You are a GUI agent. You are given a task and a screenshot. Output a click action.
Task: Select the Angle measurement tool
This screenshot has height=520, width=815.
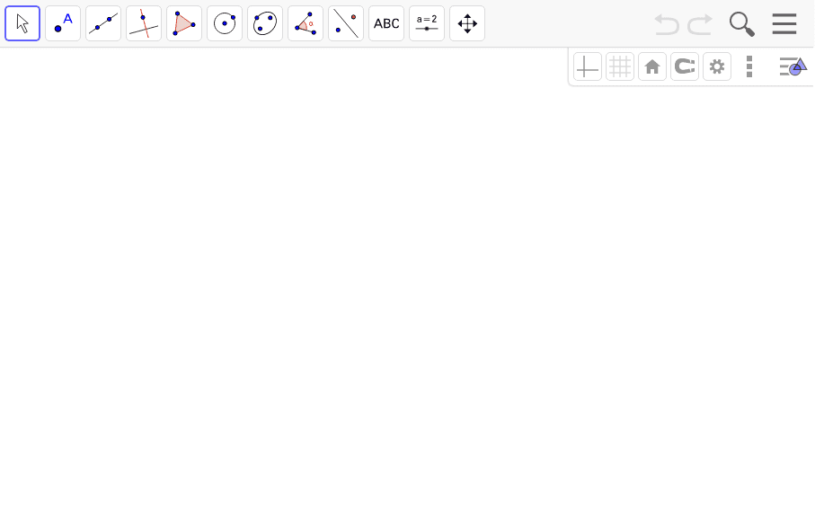(x=306, y=23)
